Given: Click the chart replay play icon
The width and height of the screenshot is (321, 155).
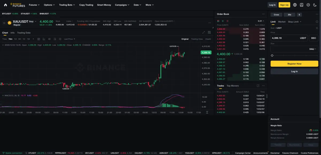Looking at the screenshot, I should coord(60,39).
